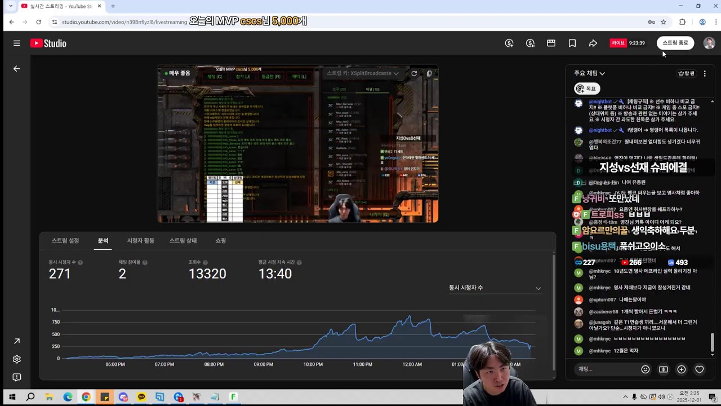Open the pop-out arrow in left sidebar

click(17, 341)
